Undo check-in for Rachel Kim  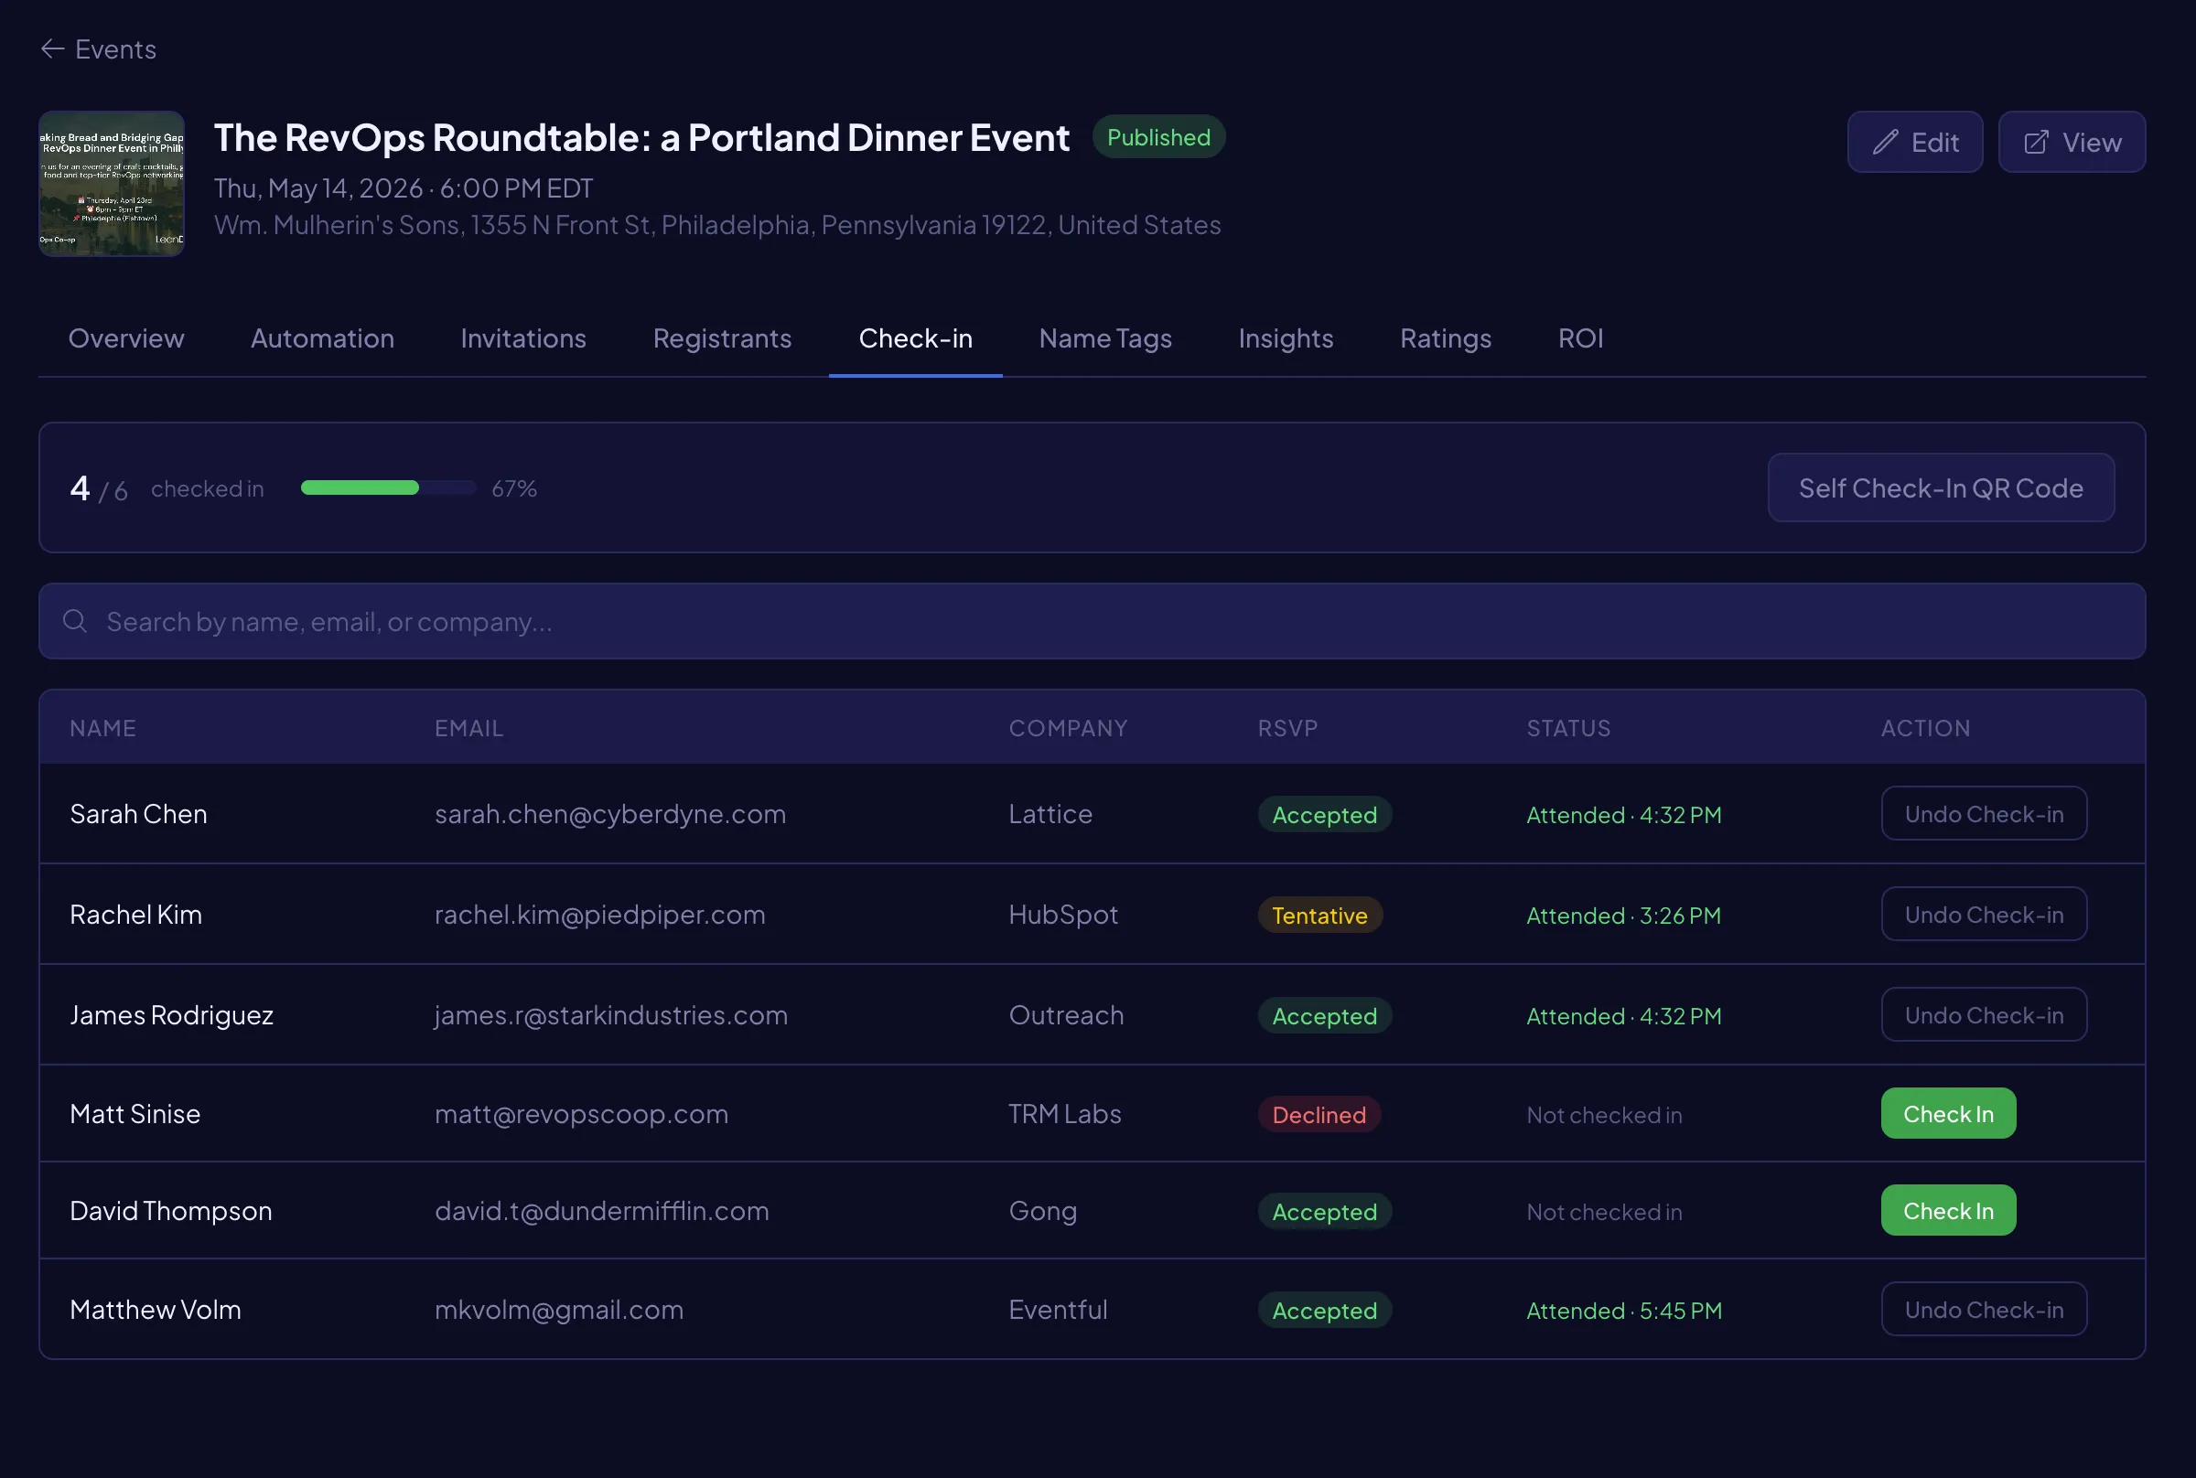(x=1983, y=916)
